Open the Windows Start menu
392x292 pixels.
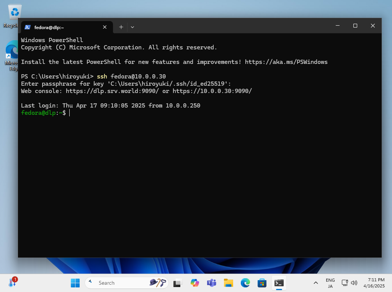click(75, 283)
